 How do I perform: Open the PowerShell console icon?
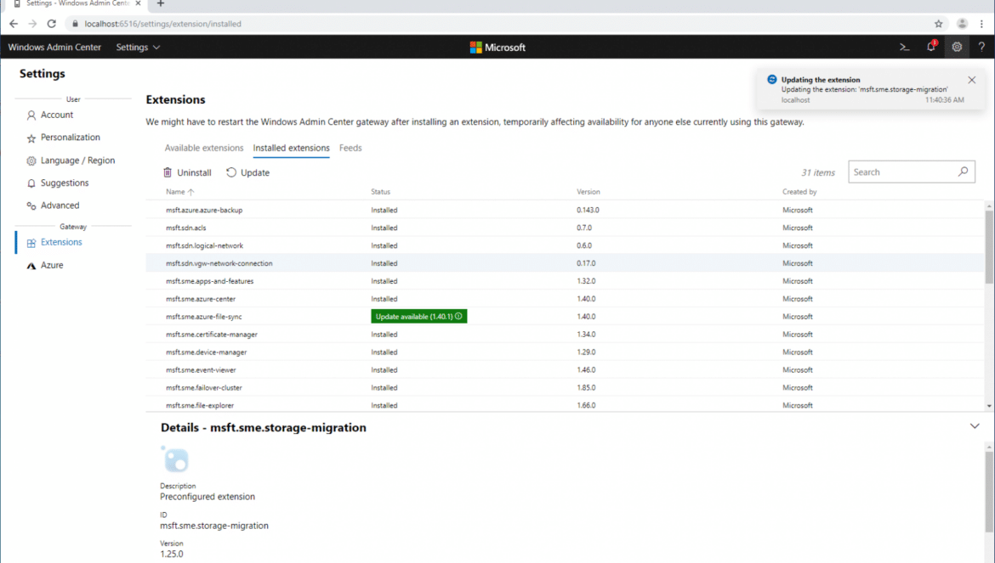tap(904, 47)
